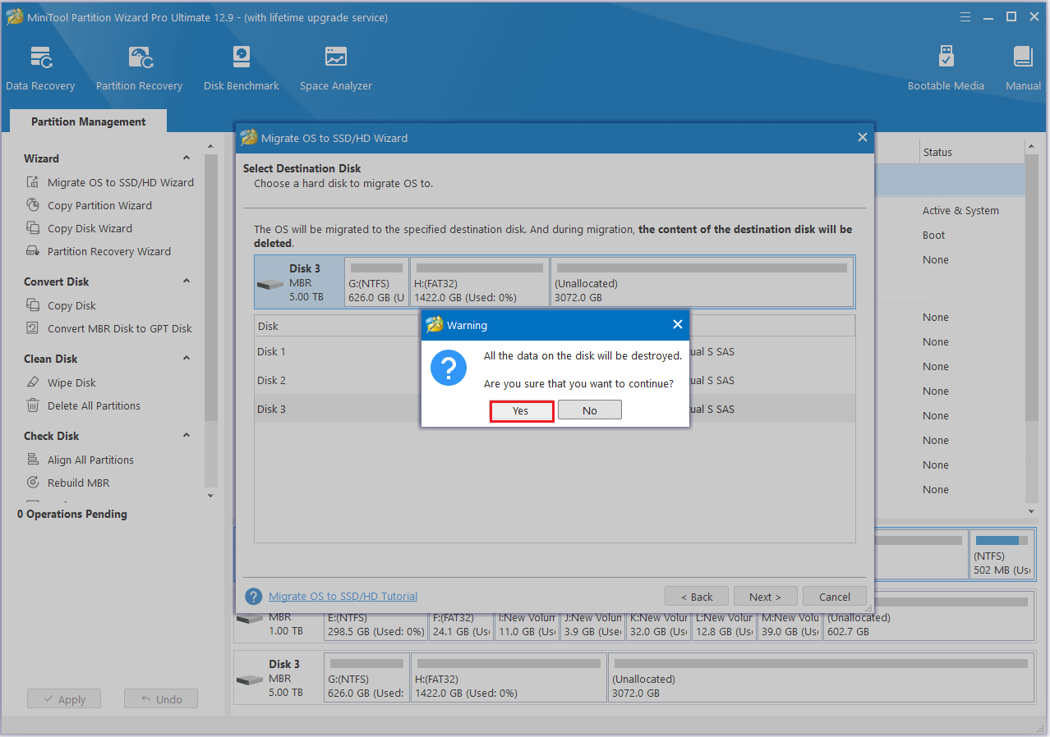Click the main partition list scroll-up arrow
Viewport: 1050px width, 737px height.
pos(1032,146)
